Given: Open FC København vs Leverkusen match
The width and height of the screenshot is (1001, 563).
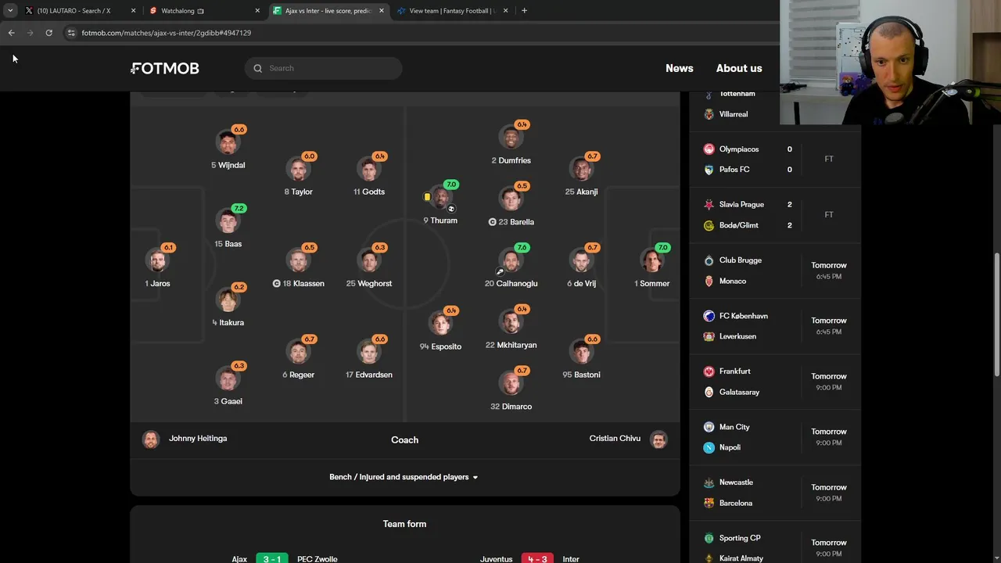Looking at the screenshot, I should (x=775, y=326).
